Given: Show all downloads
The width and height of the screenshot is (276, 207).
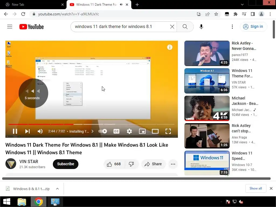Looking at the screenshot, I should click(256, 188).
